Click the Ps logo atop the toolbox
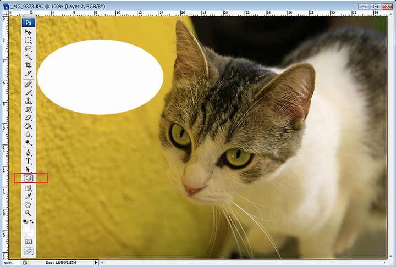Image resolution: width=396 pixels, height=267 pixels. click(x=28, y=23)
